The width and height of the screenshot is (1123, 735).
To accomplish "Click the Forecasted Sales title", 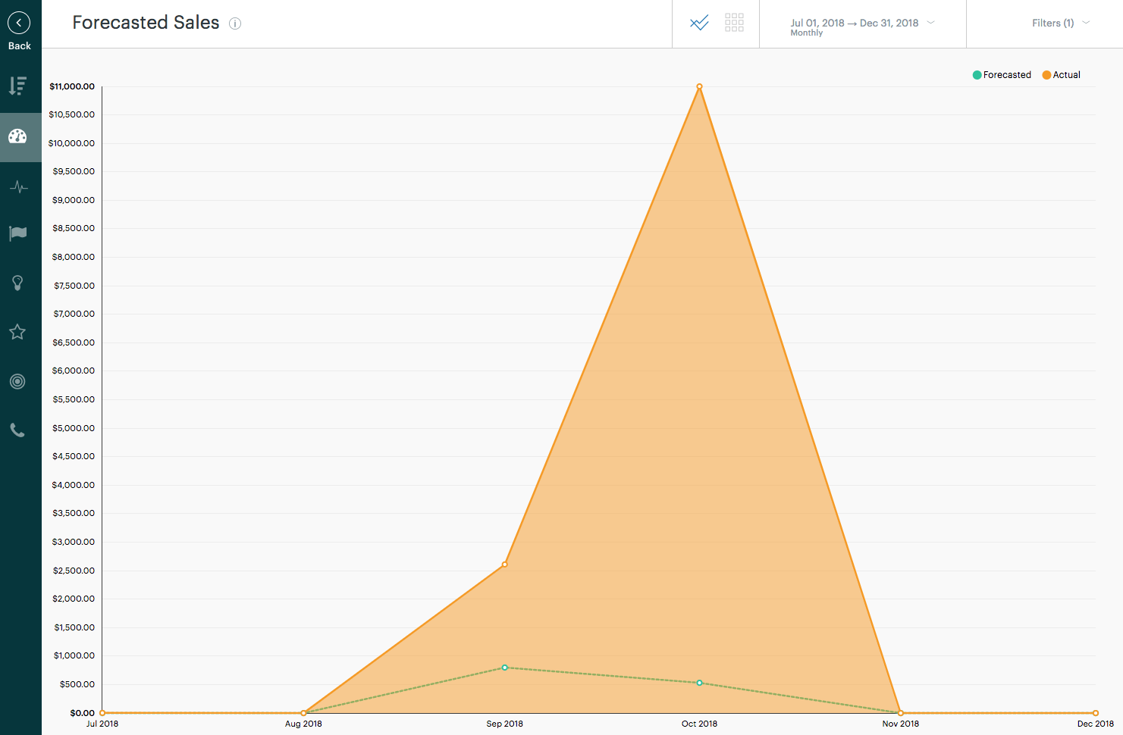I will [x=146, y=23].
